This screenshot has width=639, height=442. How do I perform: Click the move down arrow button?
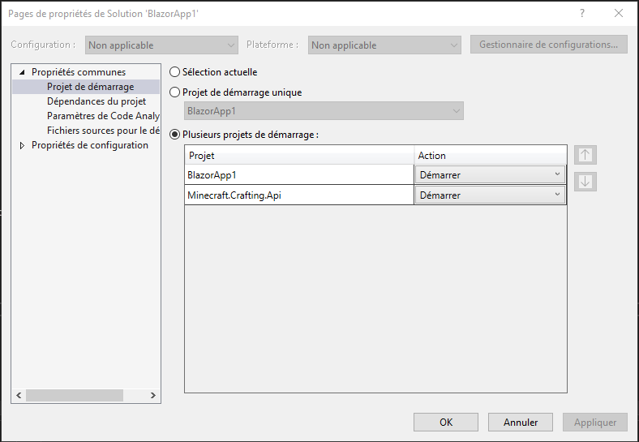click(x=585, y=182)
